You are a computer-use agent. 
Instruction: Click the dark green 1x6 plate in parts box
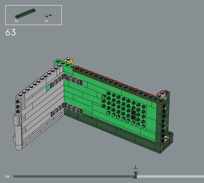pyautogui.click(x=25, y=14)
